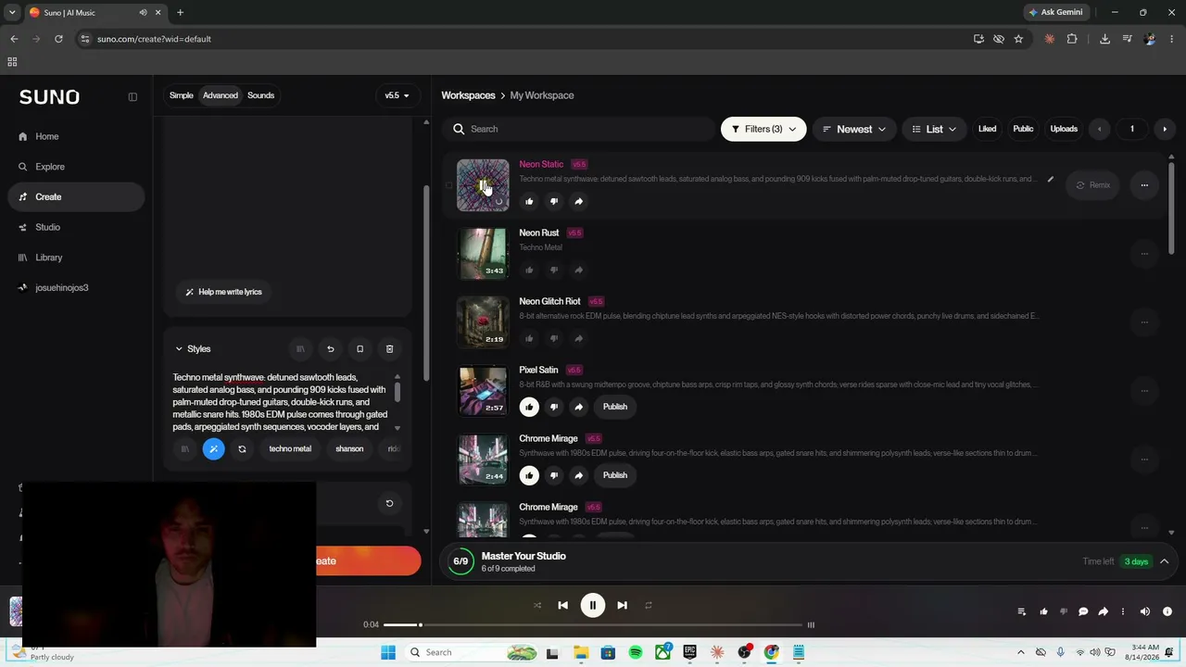Publish the Pixel Satin song
Viewport: 1186px width, 667px height.
[615, 407]
